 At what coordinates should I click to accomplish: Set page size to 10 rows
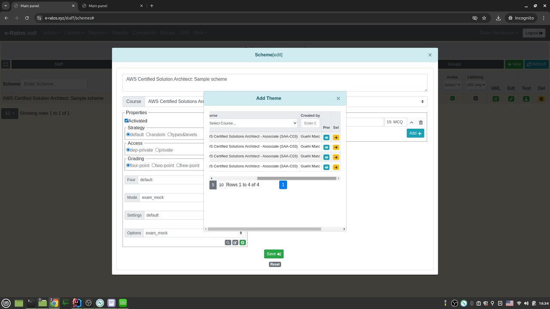click(221, 185)
